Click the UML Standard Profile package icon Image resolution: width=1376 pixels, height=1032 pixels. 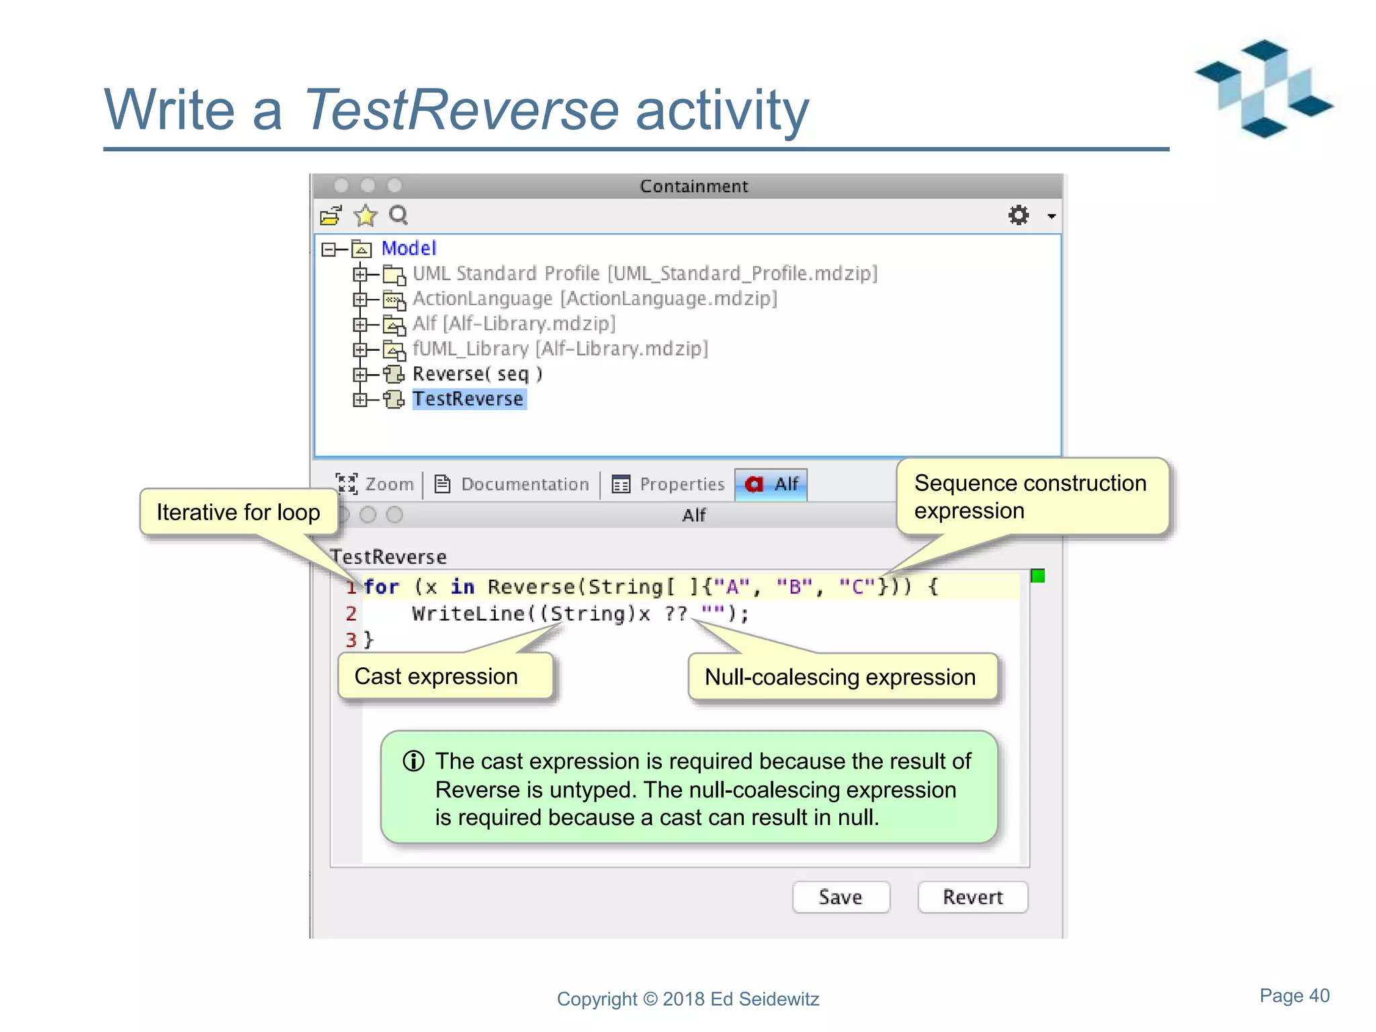394,275
